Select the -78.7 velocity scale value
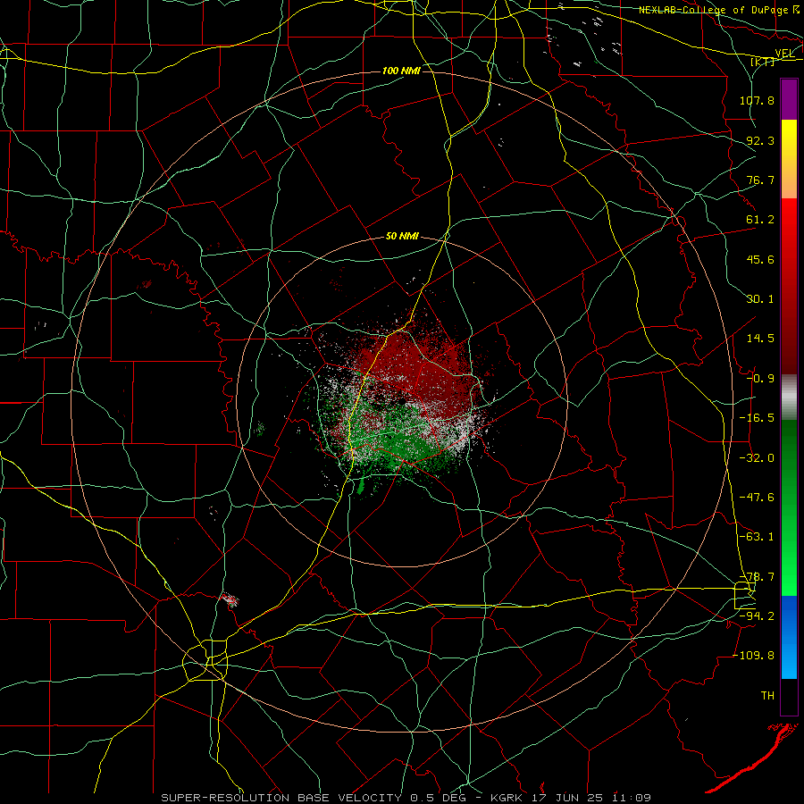Viewport: 804px width, 804px height. point(757,577)
